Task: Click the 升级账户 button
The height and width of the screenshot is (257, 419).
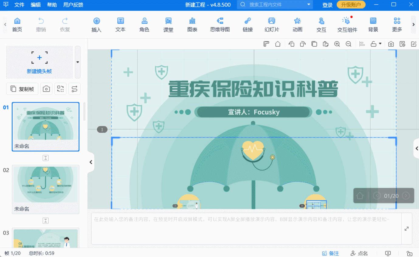Action: tap(351, 5)
